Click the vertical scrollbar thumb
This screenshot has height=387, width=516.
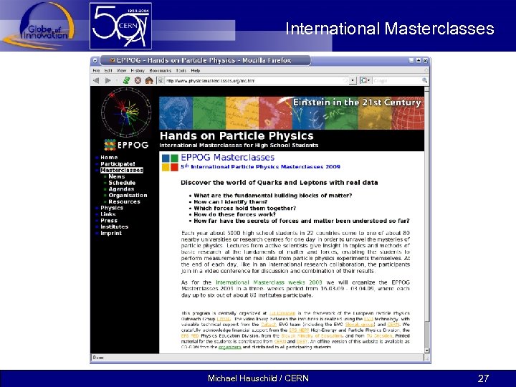coord(427,206)
